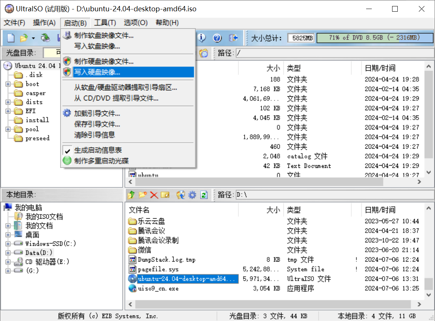The image size is (435, 321).
Task: Click the 微信 folder icon in file list
Action: (132, 250)
